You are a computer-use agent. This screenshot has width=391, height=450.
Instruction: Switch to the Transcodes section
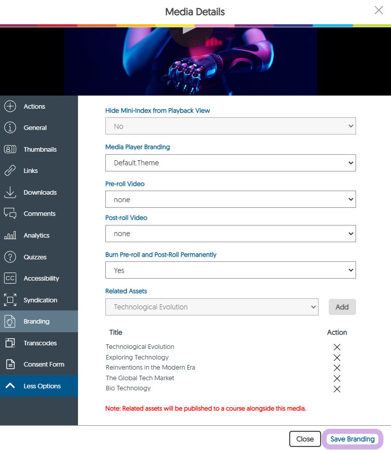coord(39,343)
